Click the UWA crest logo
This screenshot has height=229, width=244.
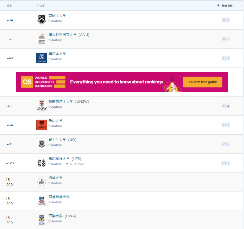coord(41,220)
